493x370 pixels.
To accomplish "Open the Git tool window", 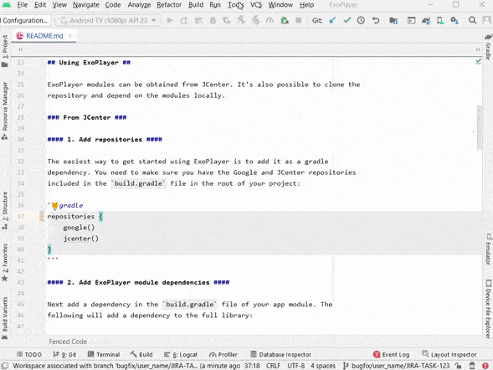I will coord(64,355).
